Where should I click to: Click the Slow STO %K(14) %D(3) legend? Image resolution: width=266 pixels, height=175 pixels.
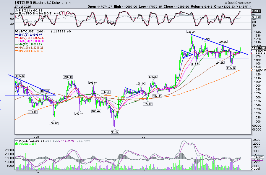(x=44, y=13)
